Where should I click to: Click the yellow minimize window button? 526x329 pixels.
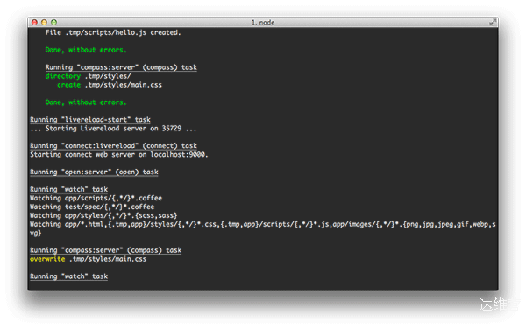[44, 22]
